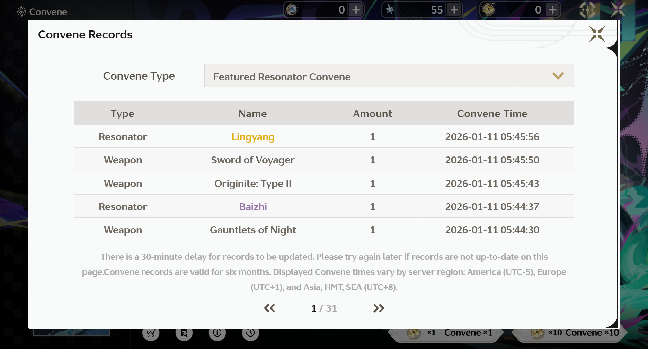Click the Type column header
The width and height of the screenshot is (648, 349).
pyautogui.click(x=123, y=114)
